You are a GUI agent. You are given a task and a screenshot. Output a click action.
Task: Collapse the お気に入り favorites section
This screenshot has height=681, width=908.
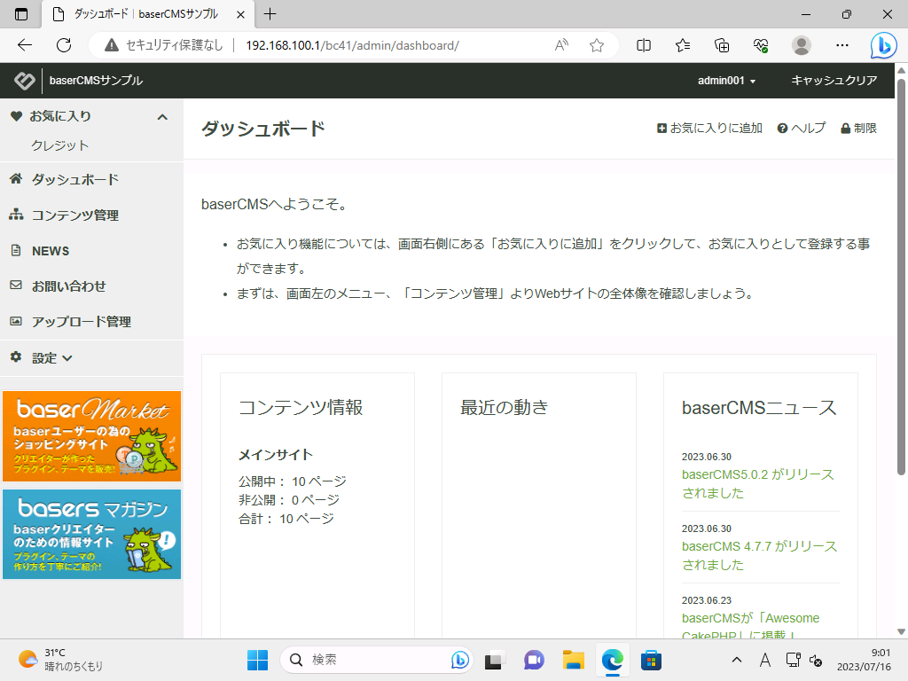click(x=162, y=117)
